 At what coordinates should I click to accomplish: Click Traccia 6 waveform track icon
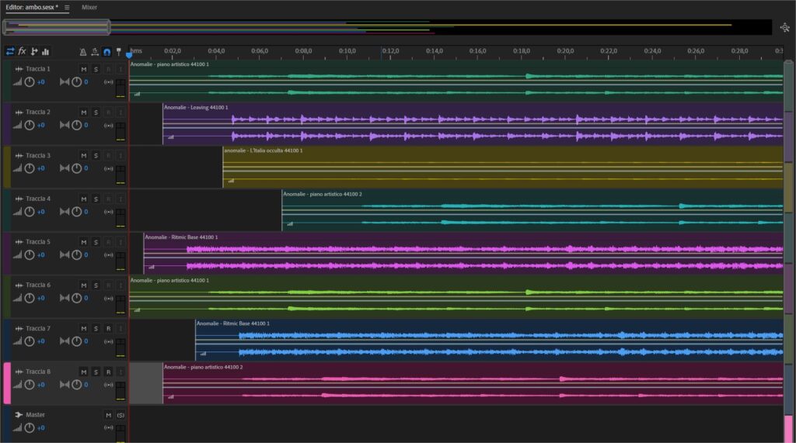pos(19,286)
